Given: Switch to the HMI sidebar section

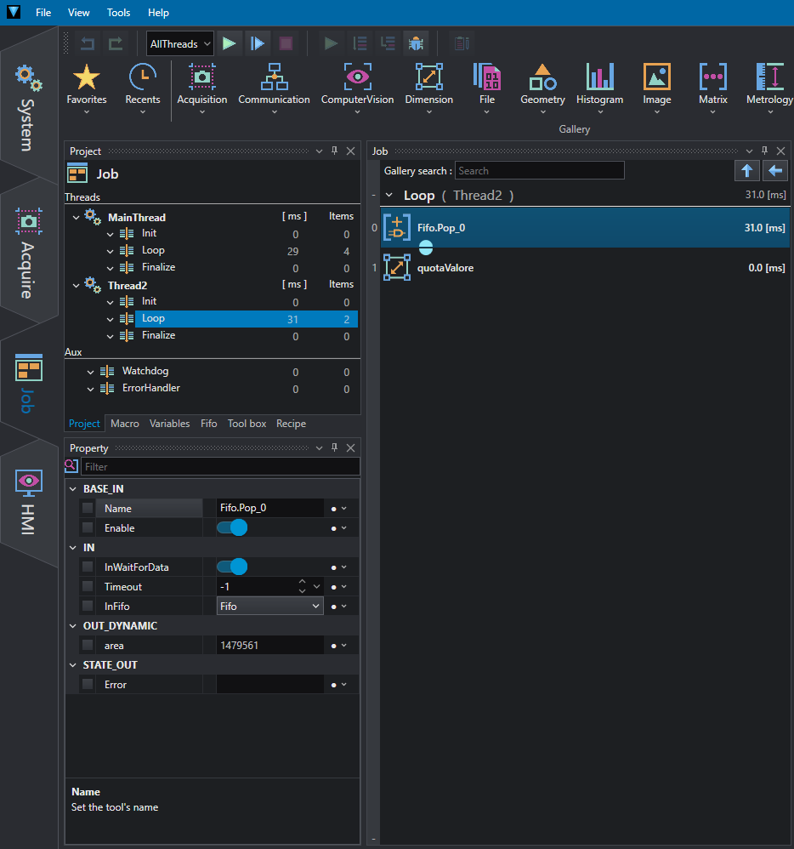Looking at the screenshot, I should [29, 503].
